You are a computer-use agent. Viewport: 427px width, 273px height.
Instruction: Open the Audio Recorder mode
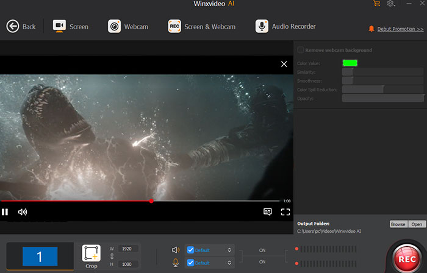(285, 26)
